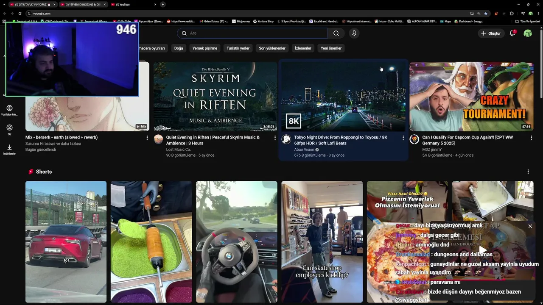Open options menu for Capcom Cup video
The image size is (543, 305).
point(531,138)
